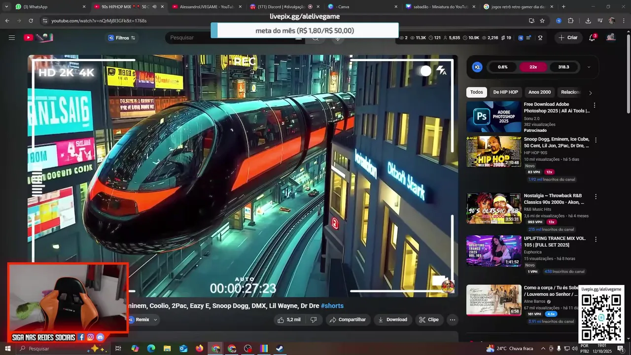Like the video with 5,2 mil likes
This screenshot has height=355, width=631.
point(289,319)
